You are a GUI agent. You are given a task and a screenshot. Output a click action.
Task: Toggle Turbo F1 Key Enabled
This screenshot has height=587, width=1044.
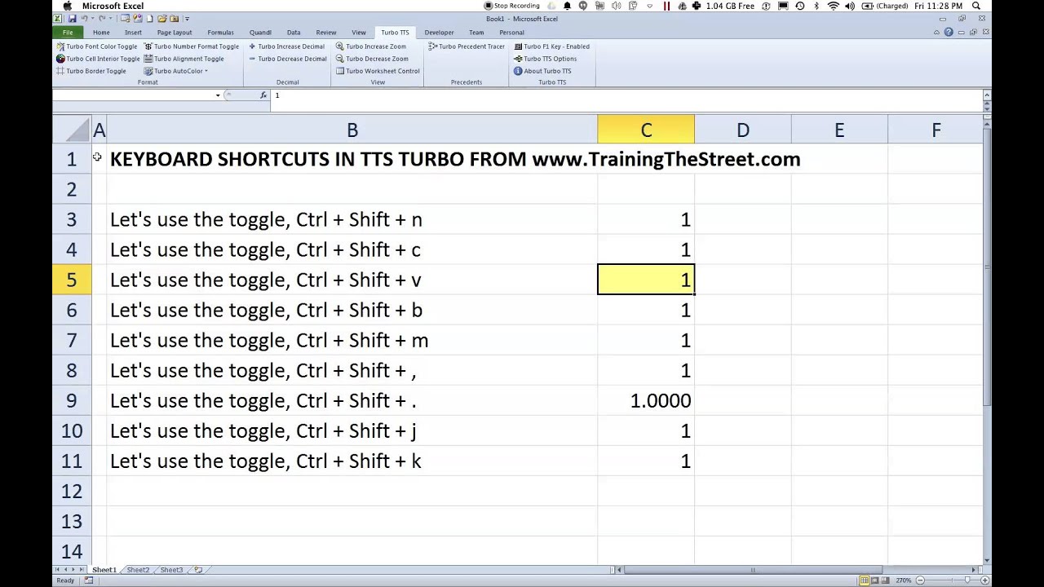pyautogui.click(x=551, y=46)
